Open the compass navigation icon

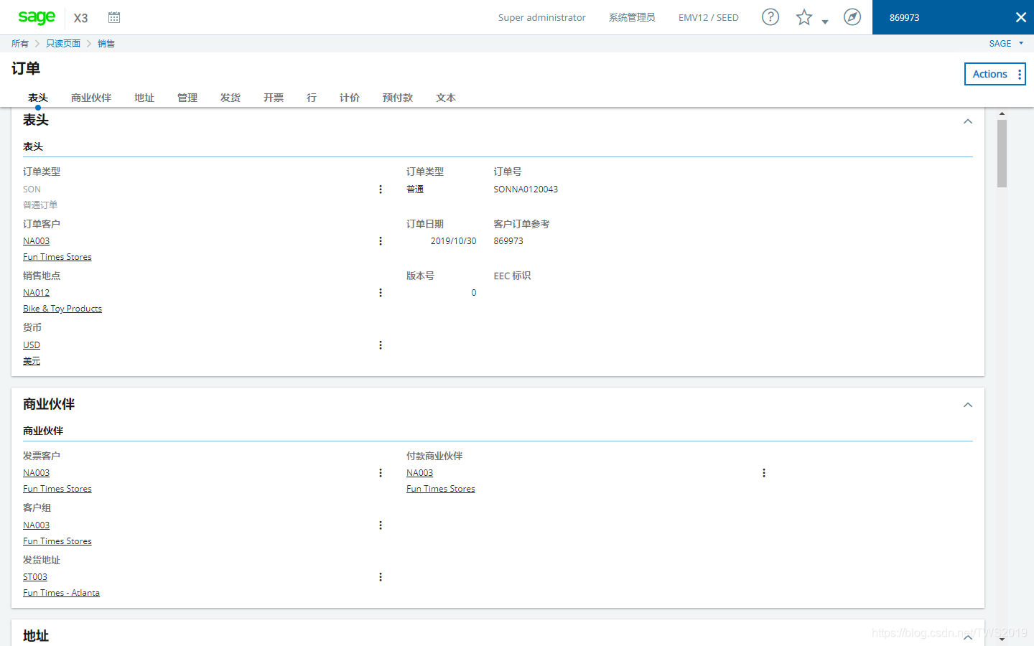click(x=852, y=17)
